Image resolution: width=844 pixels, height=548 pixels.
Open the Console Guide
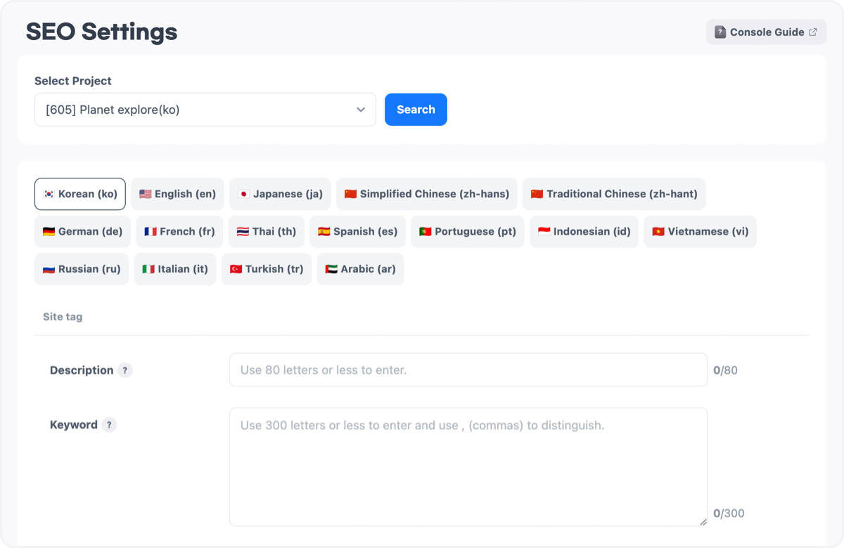point(766,32)
